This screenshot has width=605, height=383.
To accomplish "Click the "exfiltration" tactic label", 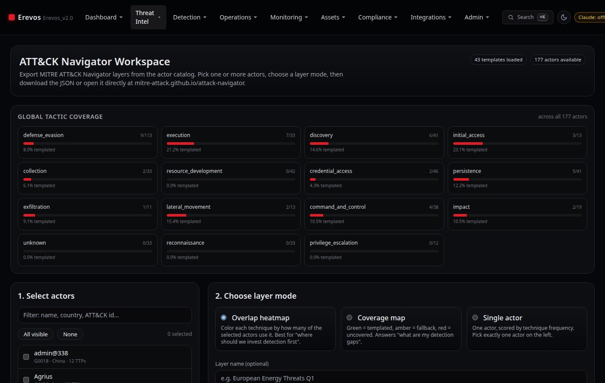I will (36, 207).
